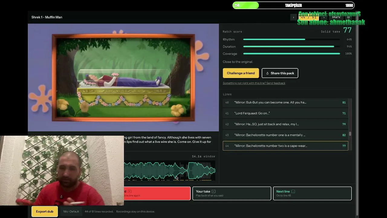
Task: Click the Coverage score bar
Action: point(291,54)
